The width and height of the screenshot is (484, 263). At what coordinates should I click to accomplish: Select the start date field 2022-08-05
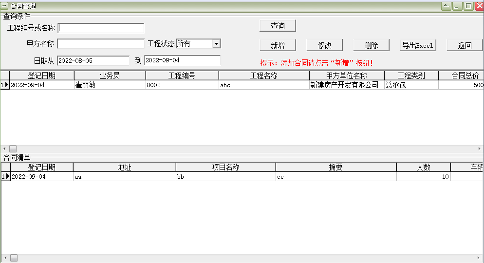click(93, 60)
